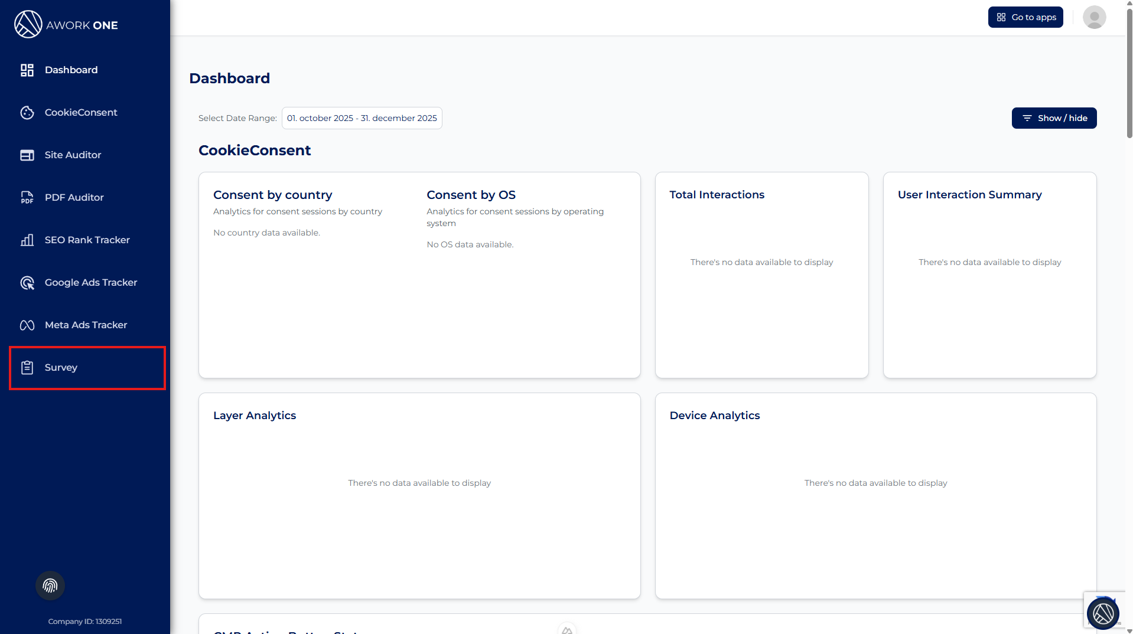
Task: Click the AWORK ONE logo
Action: 66,25
